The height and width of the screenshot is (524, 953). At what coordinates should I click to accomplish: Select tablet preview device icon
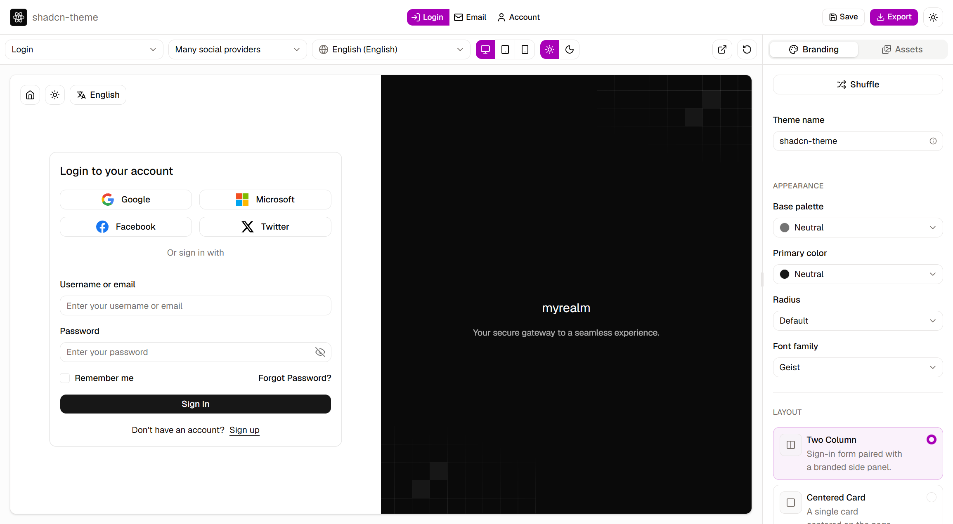tap(505, 49)
